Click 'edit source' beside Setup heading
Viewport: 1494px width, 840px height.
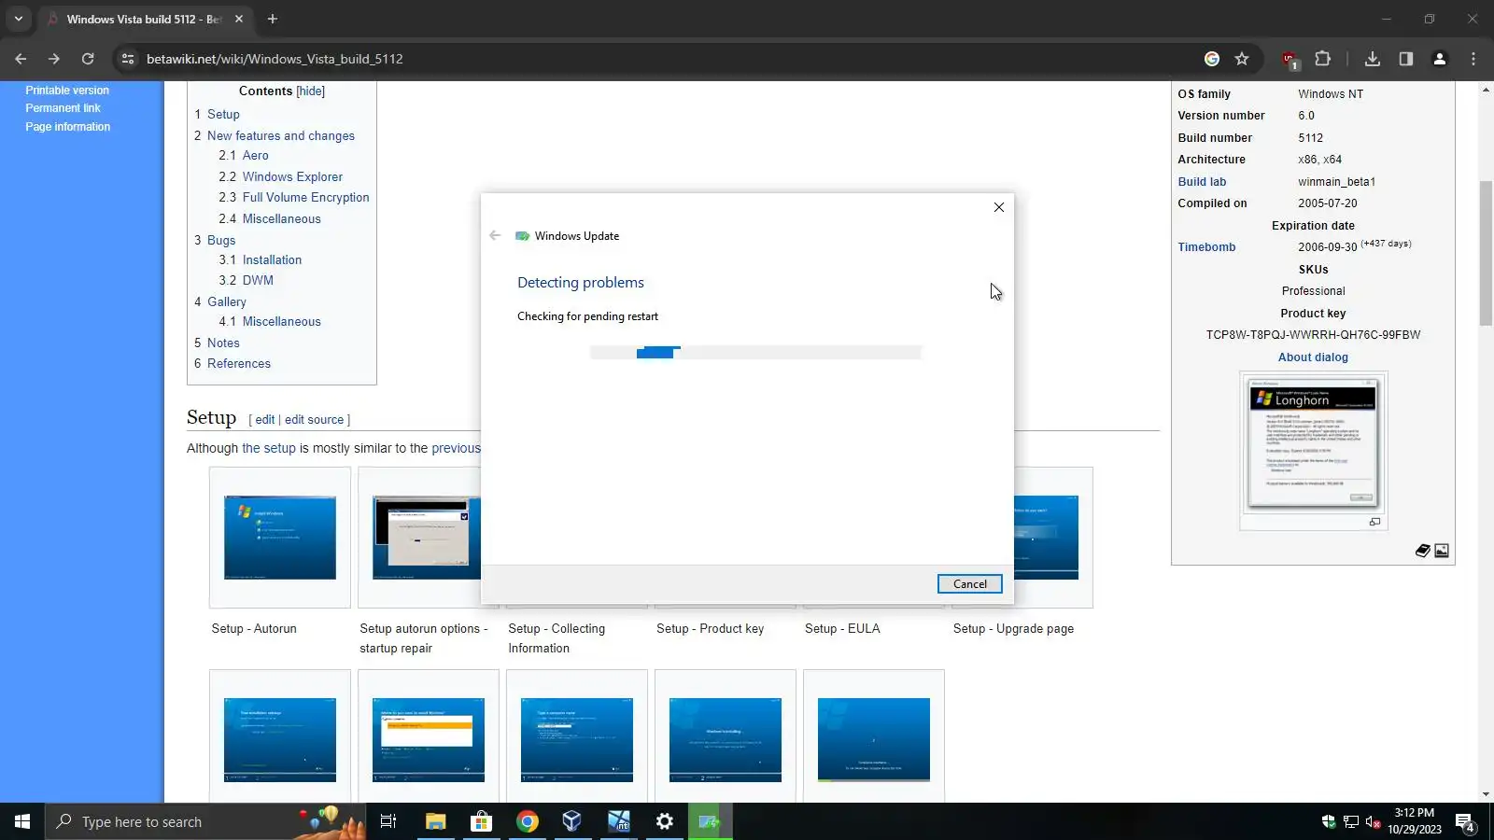coord(314,420)
